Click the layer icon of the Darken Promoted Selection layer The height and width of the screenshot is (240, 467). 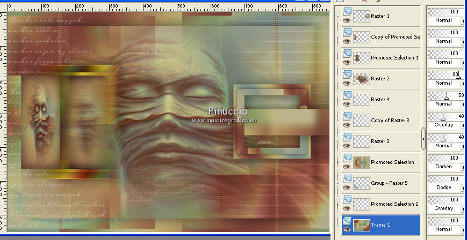tap(347, 158)
